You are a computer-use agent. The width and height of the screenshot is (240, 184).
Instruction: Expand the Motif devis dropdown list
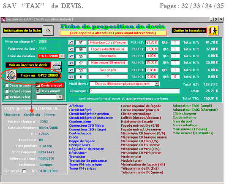[x=157, y=84]
